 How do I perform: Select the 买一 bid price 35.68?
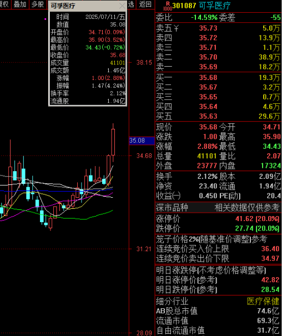click(x=208, y=78)
